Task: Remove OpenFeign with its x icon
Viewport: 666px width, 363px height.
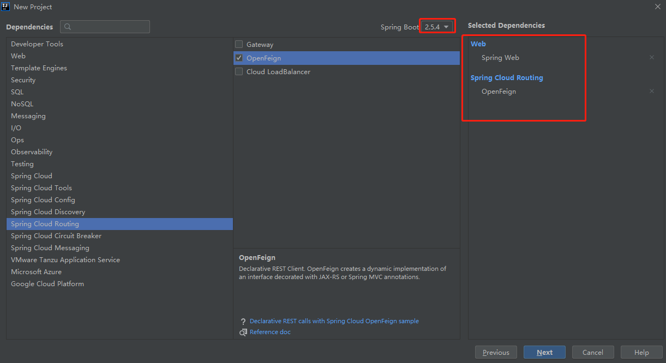Action: click(x=651, y=91)
